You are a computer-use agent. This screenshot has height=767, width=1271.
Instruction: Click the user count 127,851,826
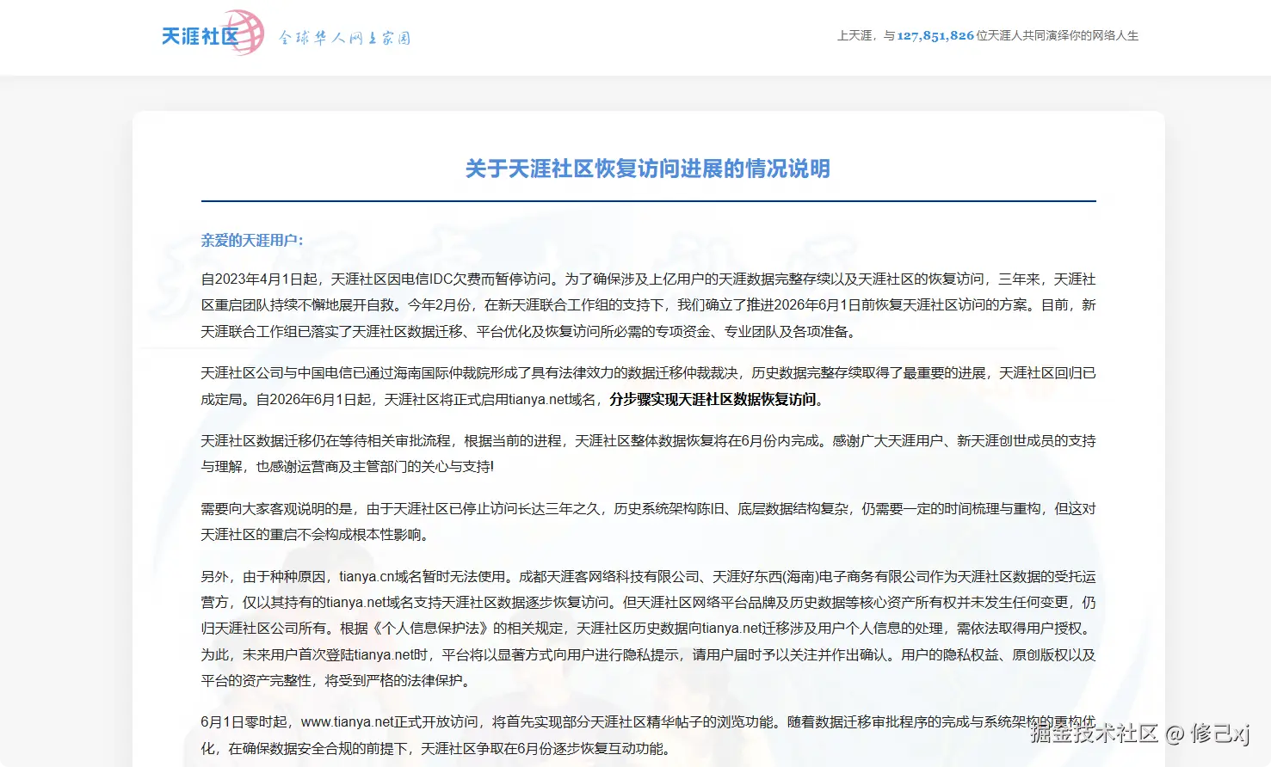[x=935, y=35]
